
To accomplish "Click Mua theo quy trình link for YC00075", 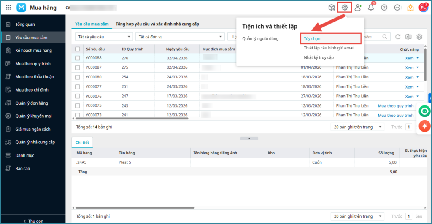I will tap(396, 106).
